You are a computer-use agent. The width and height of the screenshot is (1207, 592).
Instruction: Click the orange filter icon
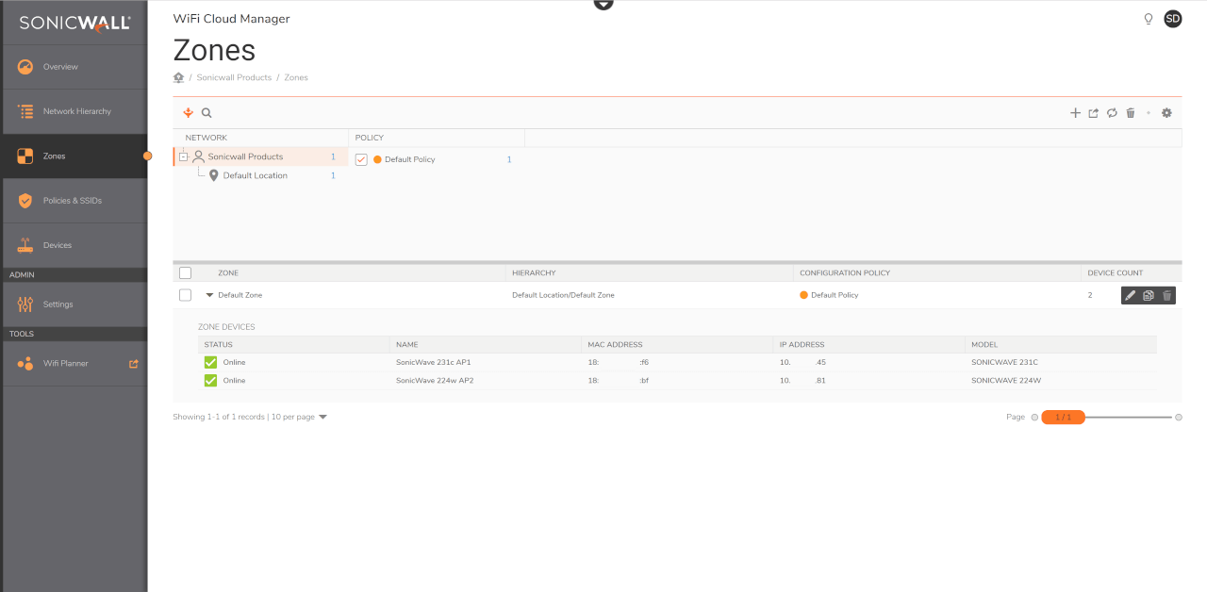pos(188,112)
